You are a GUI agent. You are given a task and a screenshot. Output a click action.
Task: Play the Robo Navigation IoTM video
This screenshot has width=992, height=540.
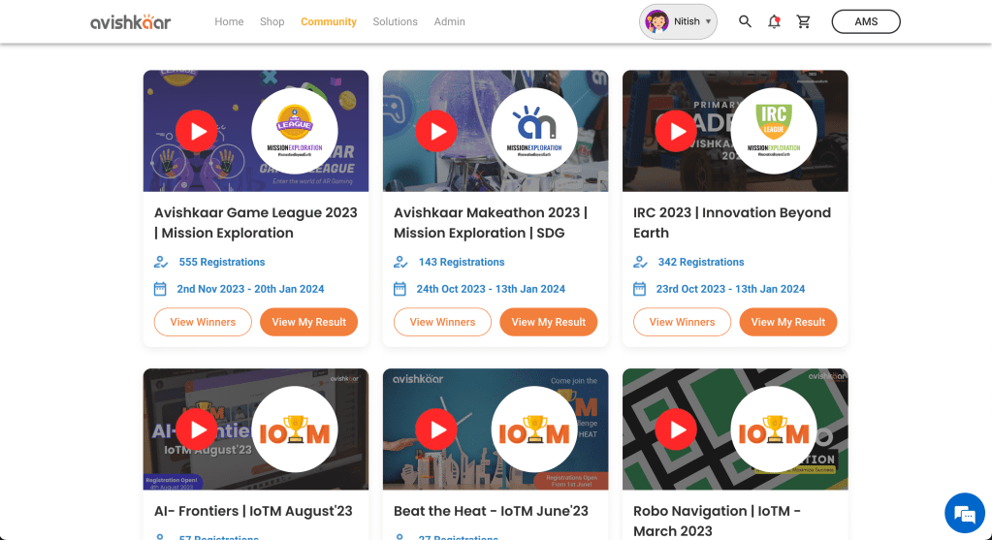(676, 429)
